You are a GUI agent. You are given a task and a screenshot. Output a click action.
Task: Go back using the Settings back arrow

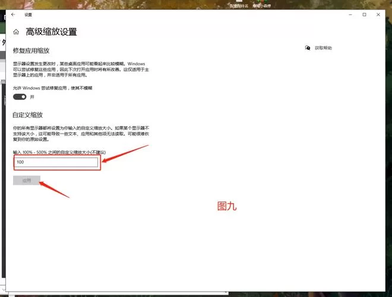[x=13, y=15]
